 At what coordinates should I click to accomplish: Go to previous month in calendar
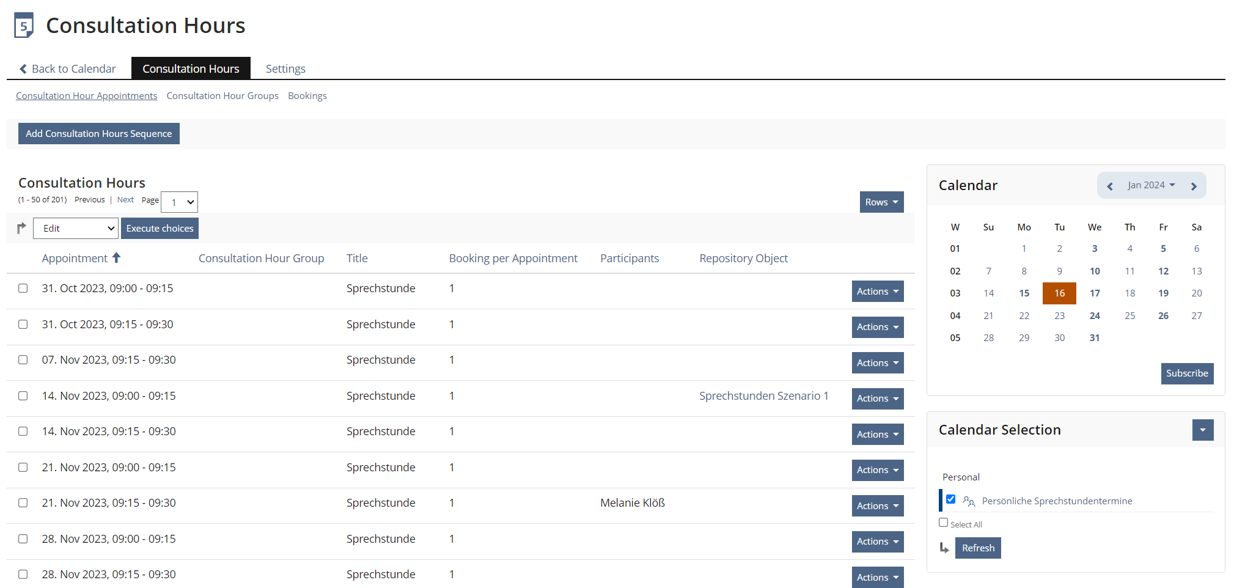pyautogui.click(x=1110, y=186)
